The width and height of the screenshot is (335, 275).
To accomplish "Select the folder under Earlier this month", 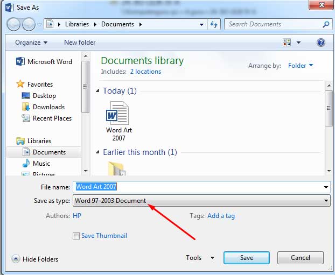I will [116, 168].
